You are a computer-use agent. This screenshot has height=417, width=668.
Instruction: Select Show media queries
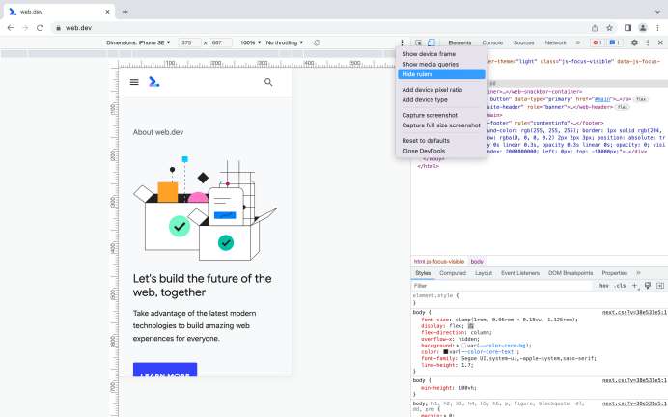click(441, 64)
